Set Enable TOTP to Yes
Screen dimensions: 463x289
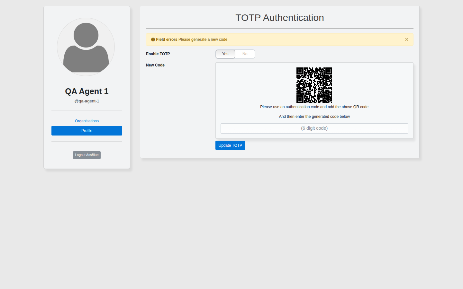[225, 54]
